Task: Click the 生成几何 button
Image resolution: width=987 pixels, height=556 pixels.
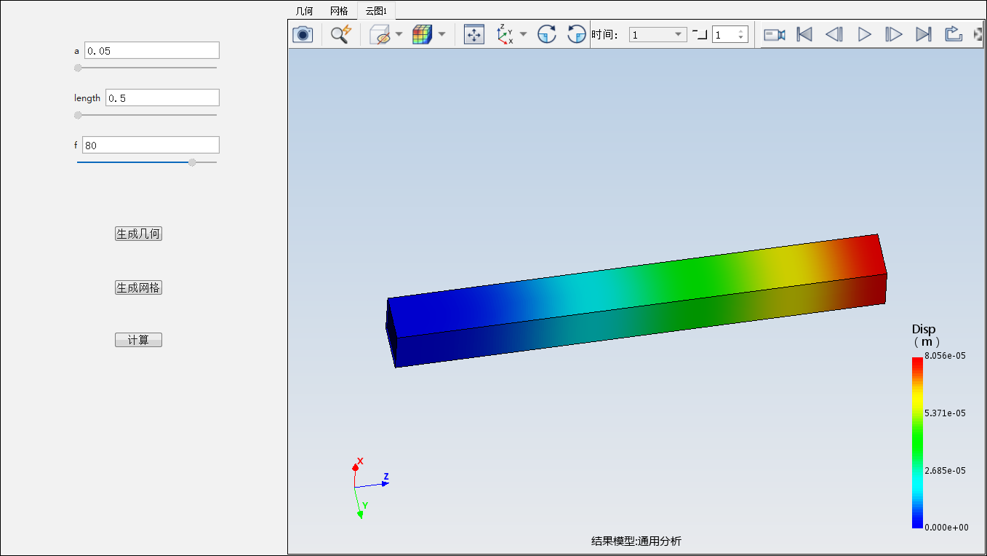Action: [x=138, y=234]
